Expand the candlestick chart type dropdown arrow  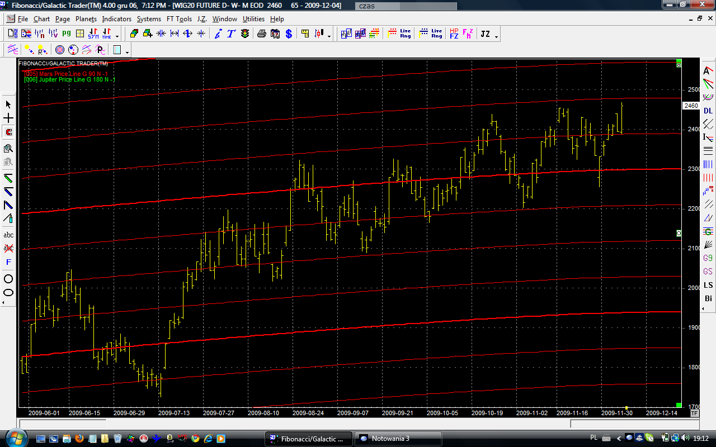click(x=329, y=36)
